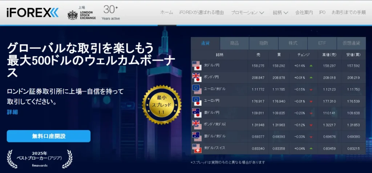Click the チェンジ column header

point(303,55)
